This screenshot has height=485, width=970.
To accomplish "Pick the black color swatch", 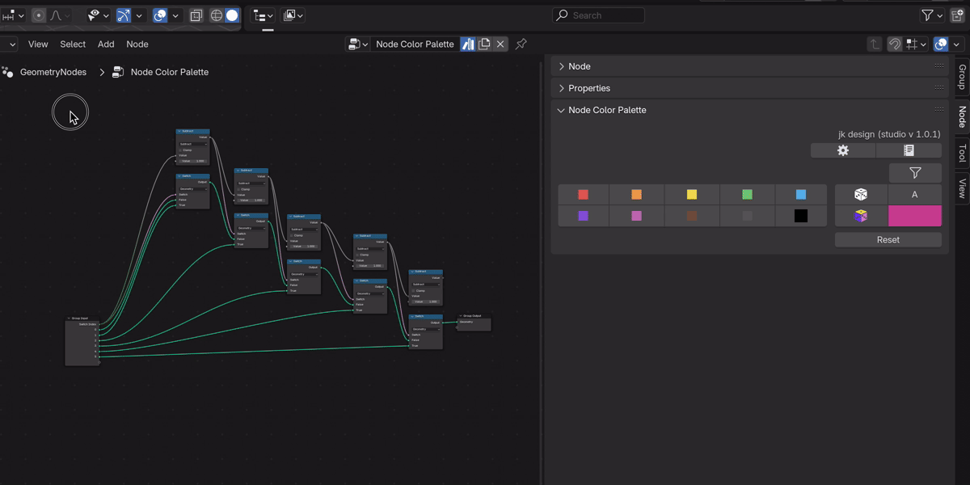I will click(800, 216).
